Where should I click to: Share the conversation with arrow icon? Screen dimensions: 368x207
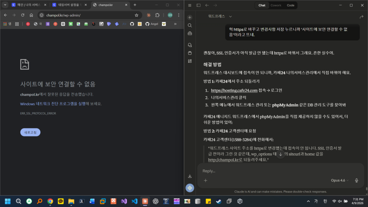tap(362, 17)
